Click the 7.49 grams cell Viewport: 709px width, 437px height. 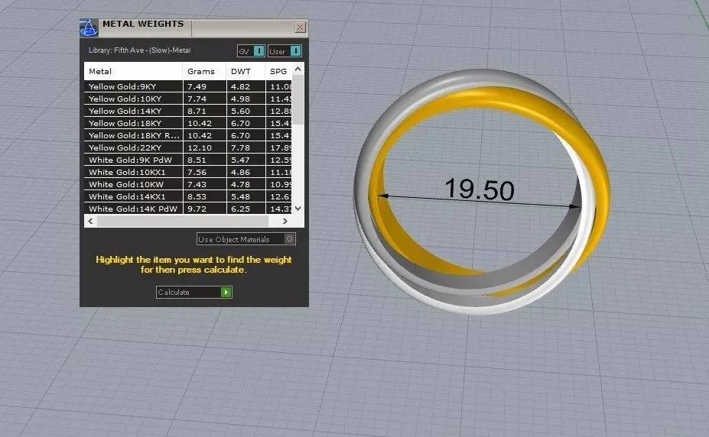click(204, 86)
